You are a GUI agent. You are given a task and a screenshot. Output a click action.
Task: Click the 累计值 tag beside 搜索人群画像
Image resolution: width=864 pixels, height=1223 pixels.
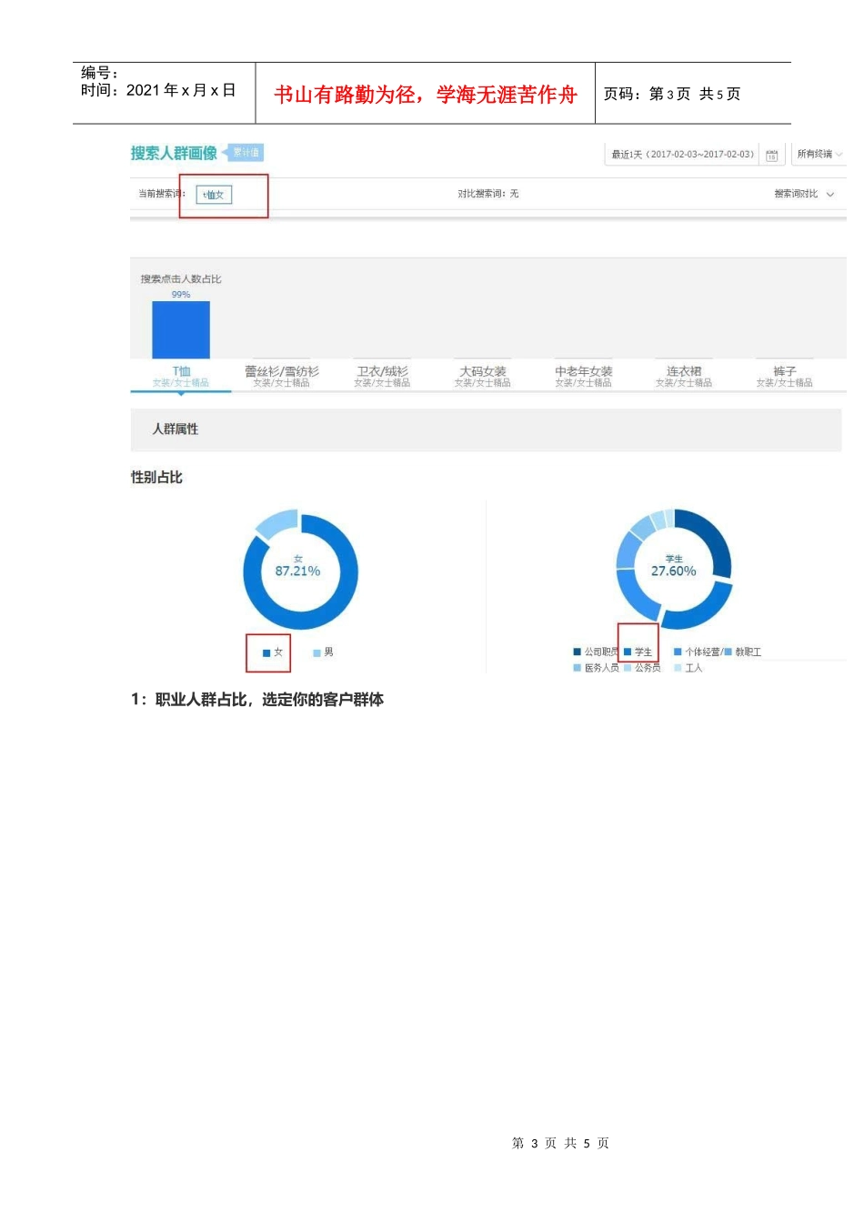click(x=246, y=153)
